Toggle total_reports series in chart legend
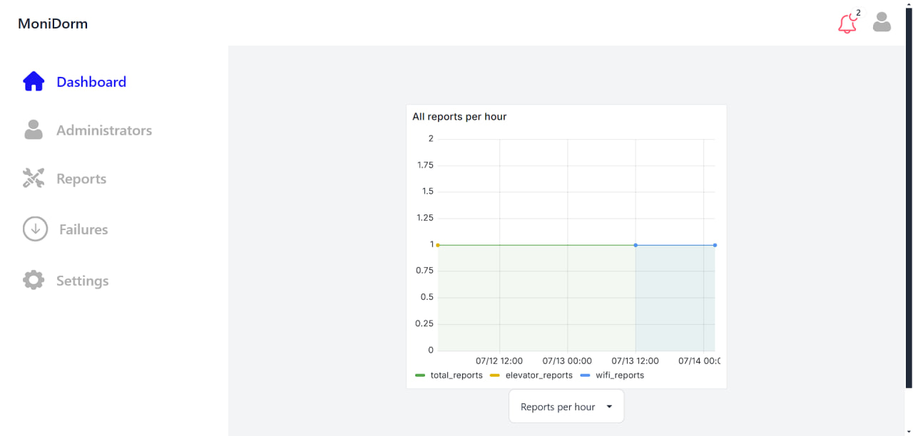Screen dimensions: 913x436 (456, 375)
